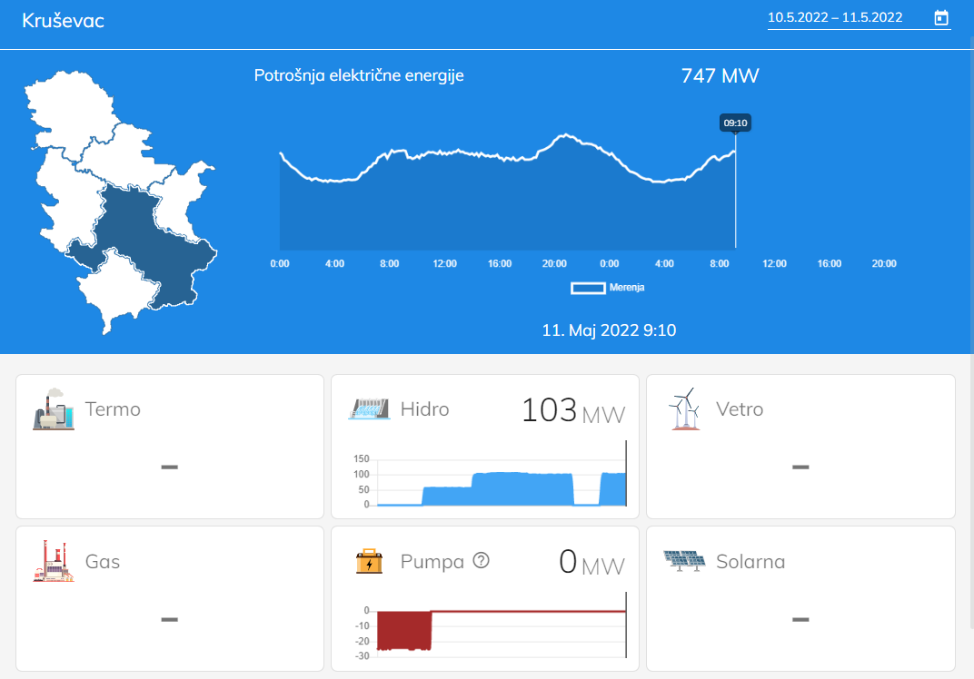
Task: Click the 747 MW consumption value
Action: tap(720, 76)
